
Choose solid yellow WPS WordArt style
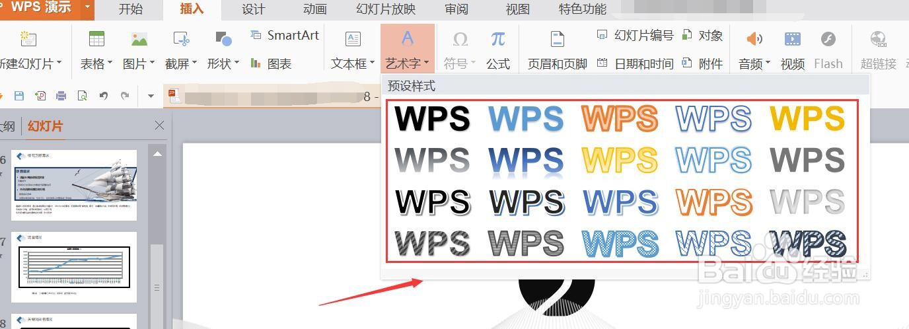click(807, 119)
